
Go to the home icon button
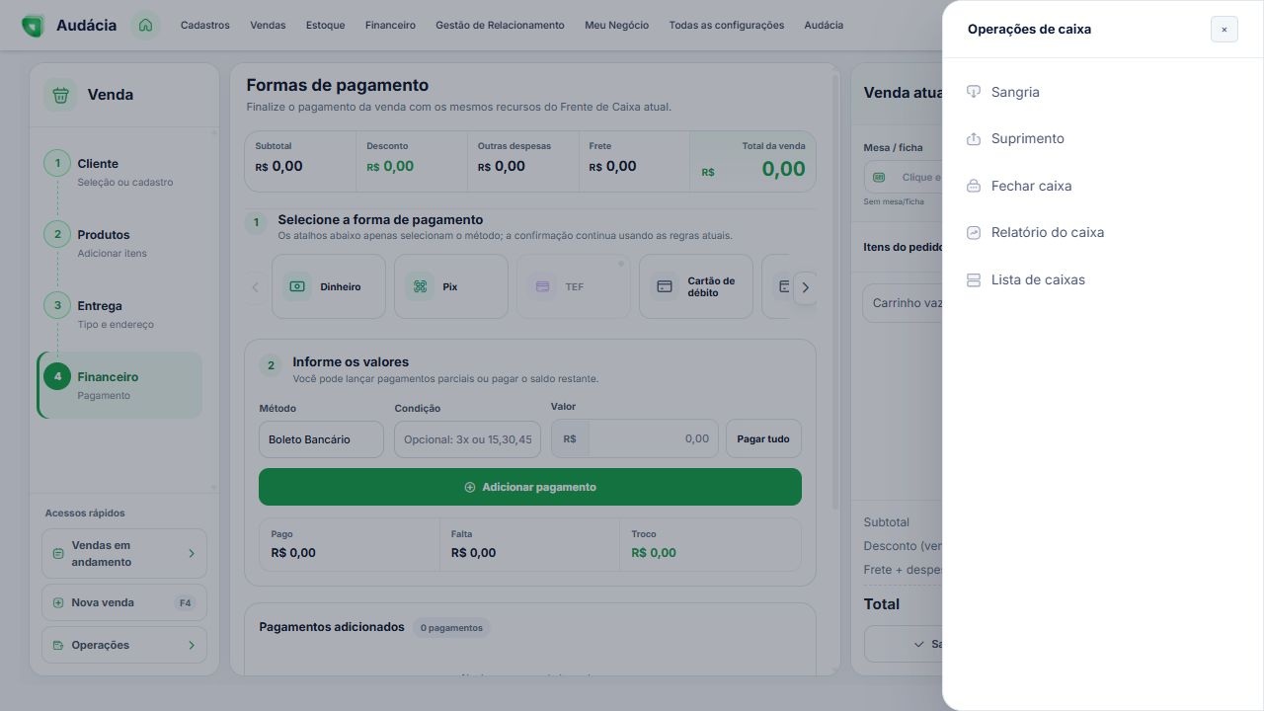pyautogui.click(x=145, y=25)
